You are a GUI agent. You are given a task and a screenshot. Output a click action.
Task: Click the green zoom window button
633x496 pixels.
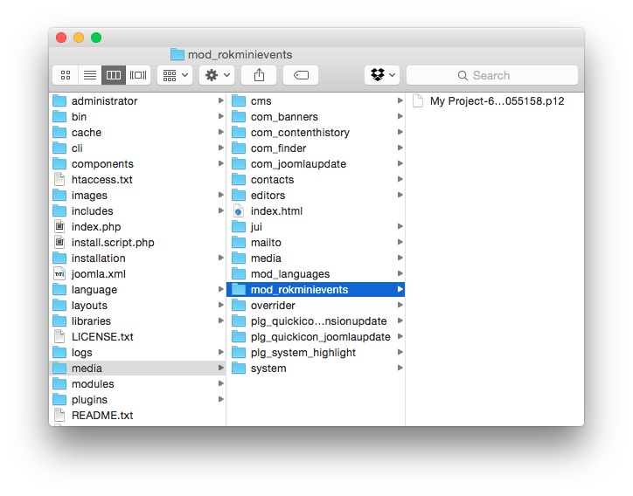pyautogui.click(x=96, y=38)
